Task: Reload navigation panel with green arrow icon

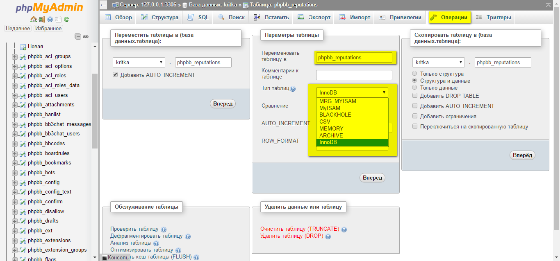Action: (x=66, y=19)
